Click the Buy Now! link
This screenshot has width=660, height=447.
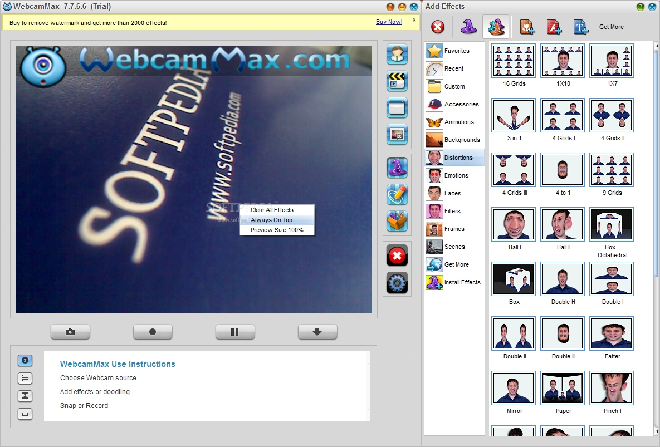pyautogui.click(x=389, y=22)
